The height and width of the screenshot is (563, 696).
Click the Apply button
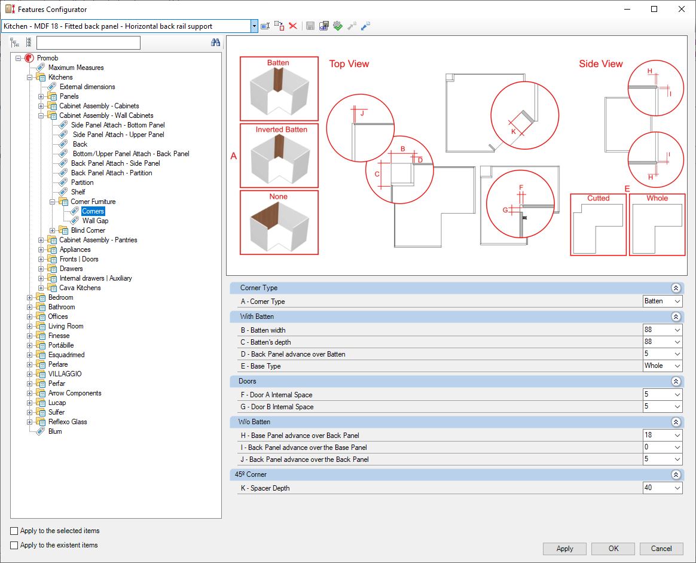[564, 549]
